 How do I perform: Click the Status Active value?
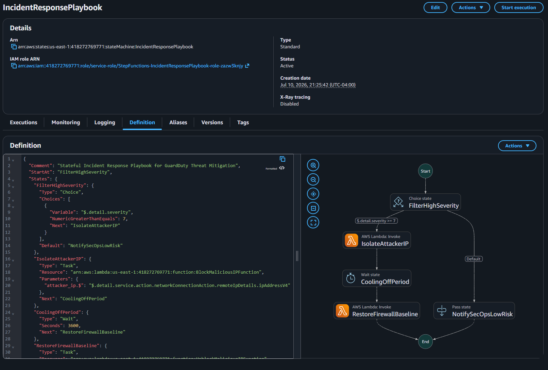coord(287,66)
